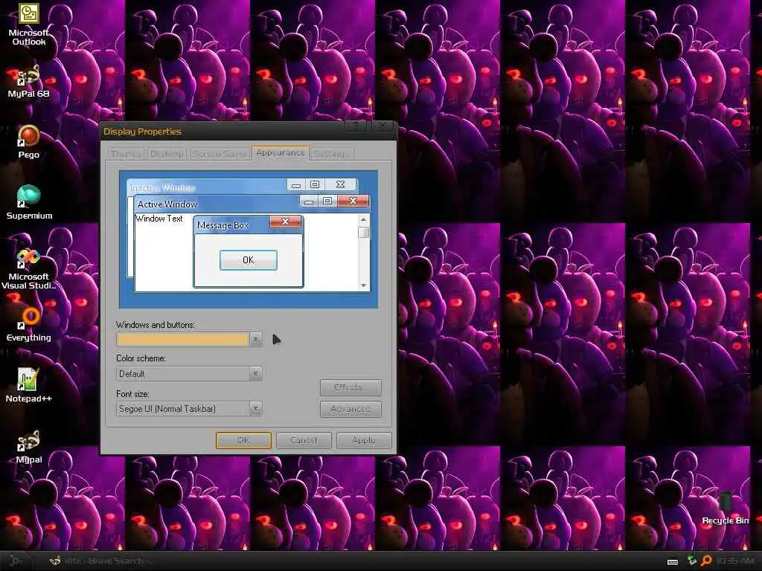Switch to the Brave Search taskbar window
The height and width of the screenshot is (571, 762).
pos(101,561)
